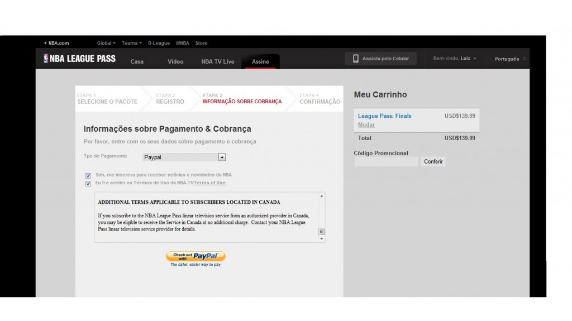
Task: Toggle the accept Terms of Use checkbox
Action: coord(88,184)
